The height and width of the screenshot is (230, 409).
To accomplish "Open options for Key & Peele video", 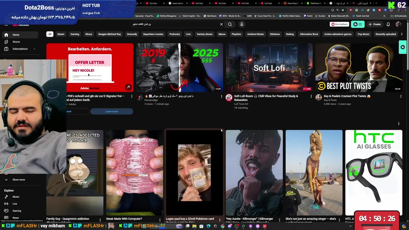I will [401, 96].
